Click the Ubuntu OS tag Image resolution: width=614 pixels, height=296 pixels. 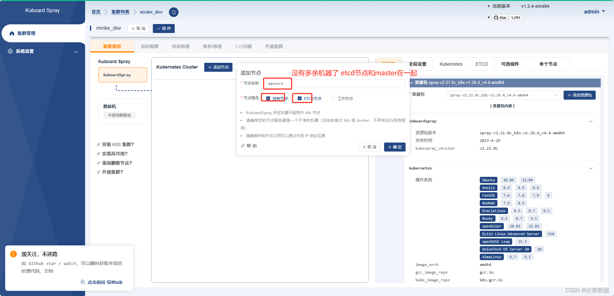(x=488, y=180)
